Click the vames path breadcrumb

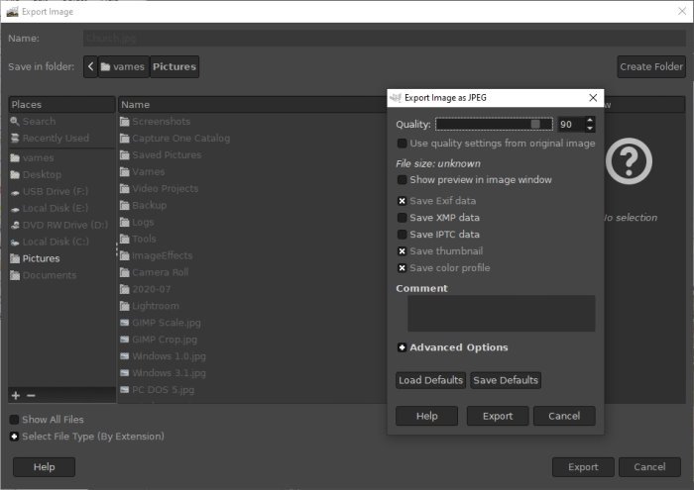123,67
